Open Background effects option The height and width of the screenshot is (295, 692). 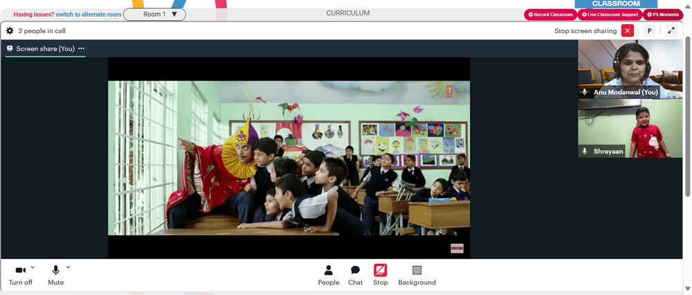pyautogui.click(x=417, y=276)
